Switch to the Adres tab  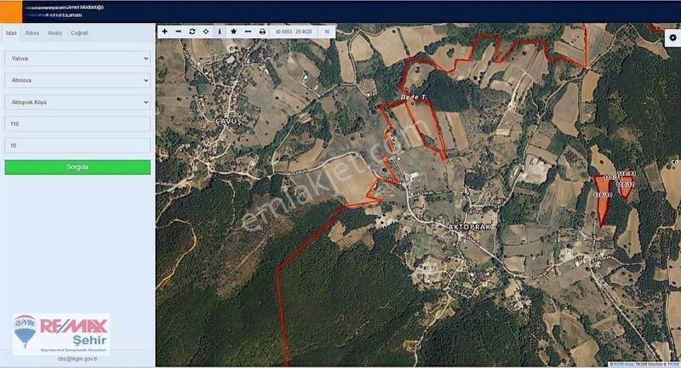32,33
